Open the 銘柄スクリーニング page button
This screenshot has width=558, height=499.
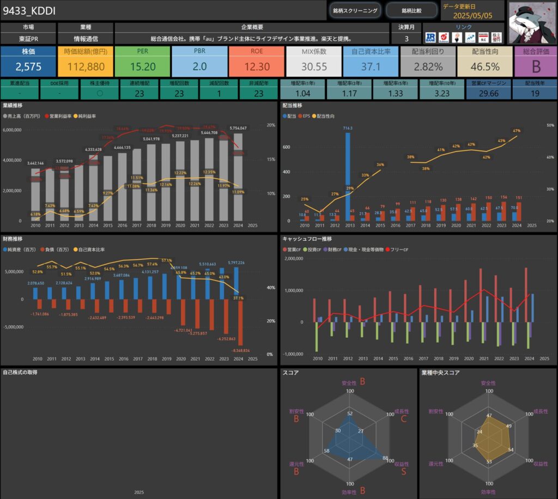coord(355,11)
